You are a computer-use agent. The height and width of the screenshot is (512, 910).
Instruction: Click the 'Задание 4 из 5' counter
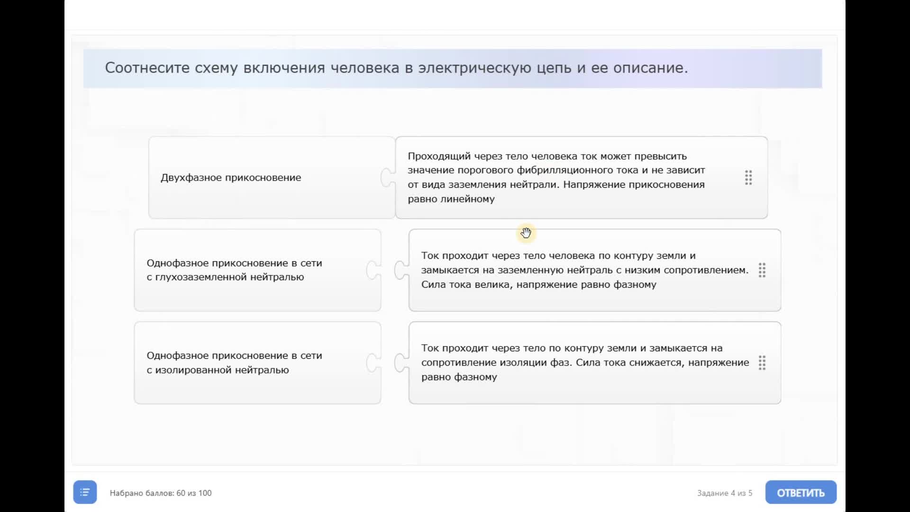pyautogui.click(x=724, y=493)
